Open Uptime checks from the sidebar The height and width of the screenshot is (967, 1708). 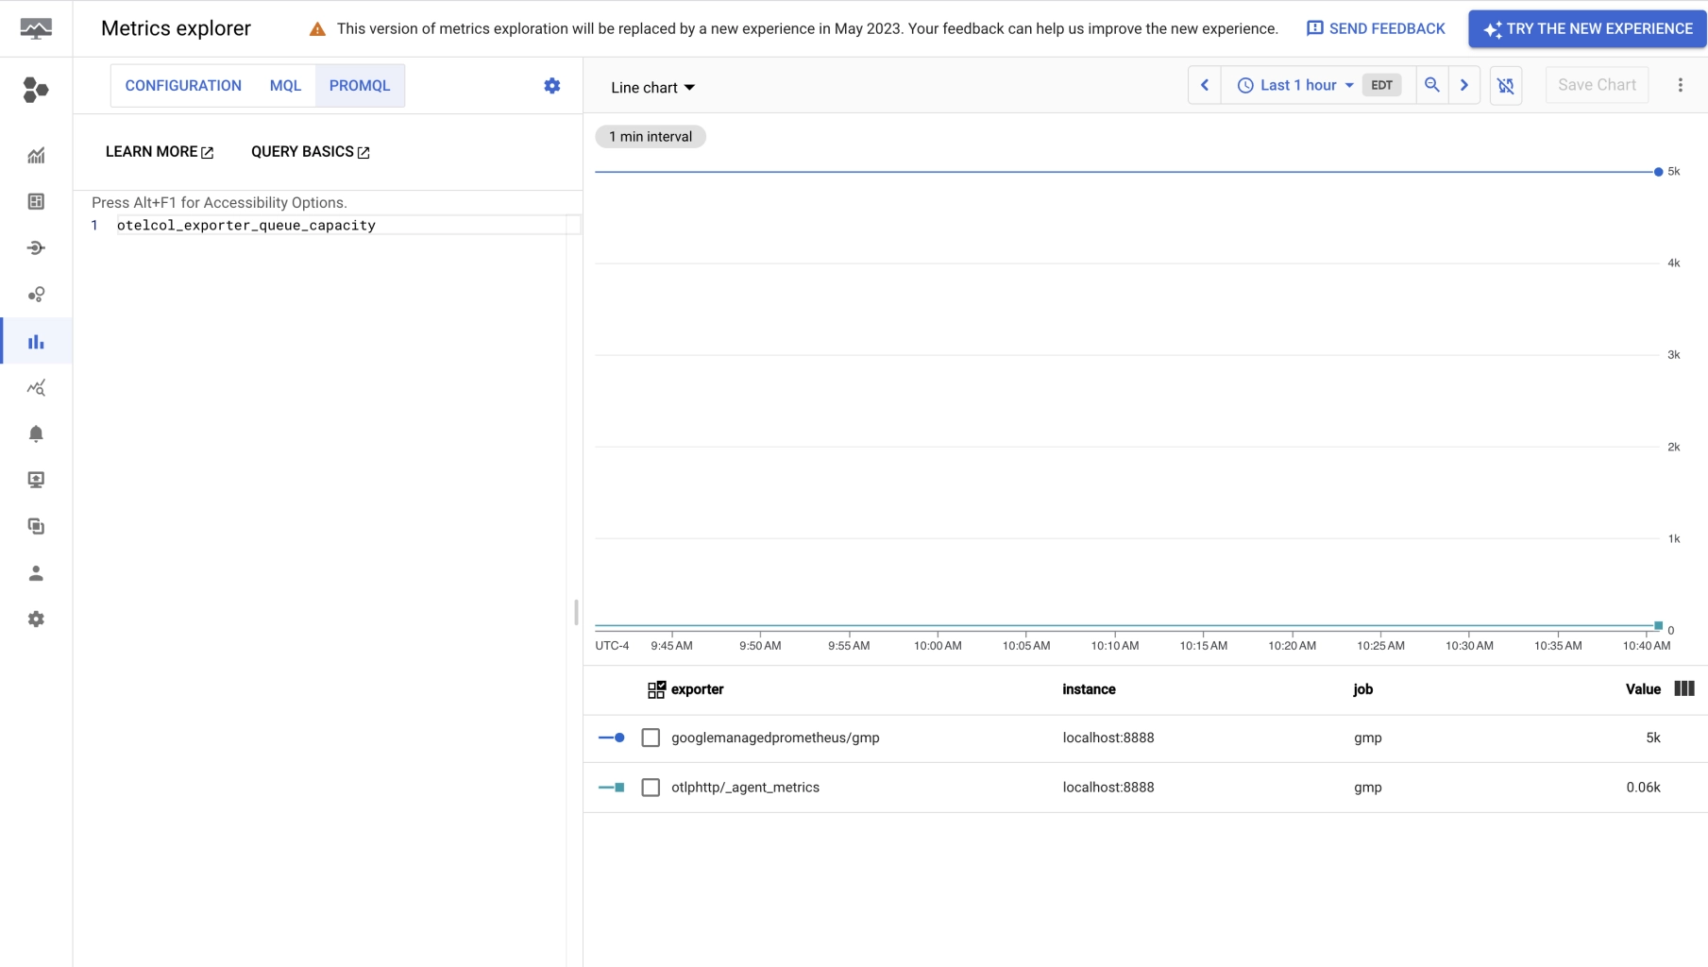coord(36,480)
